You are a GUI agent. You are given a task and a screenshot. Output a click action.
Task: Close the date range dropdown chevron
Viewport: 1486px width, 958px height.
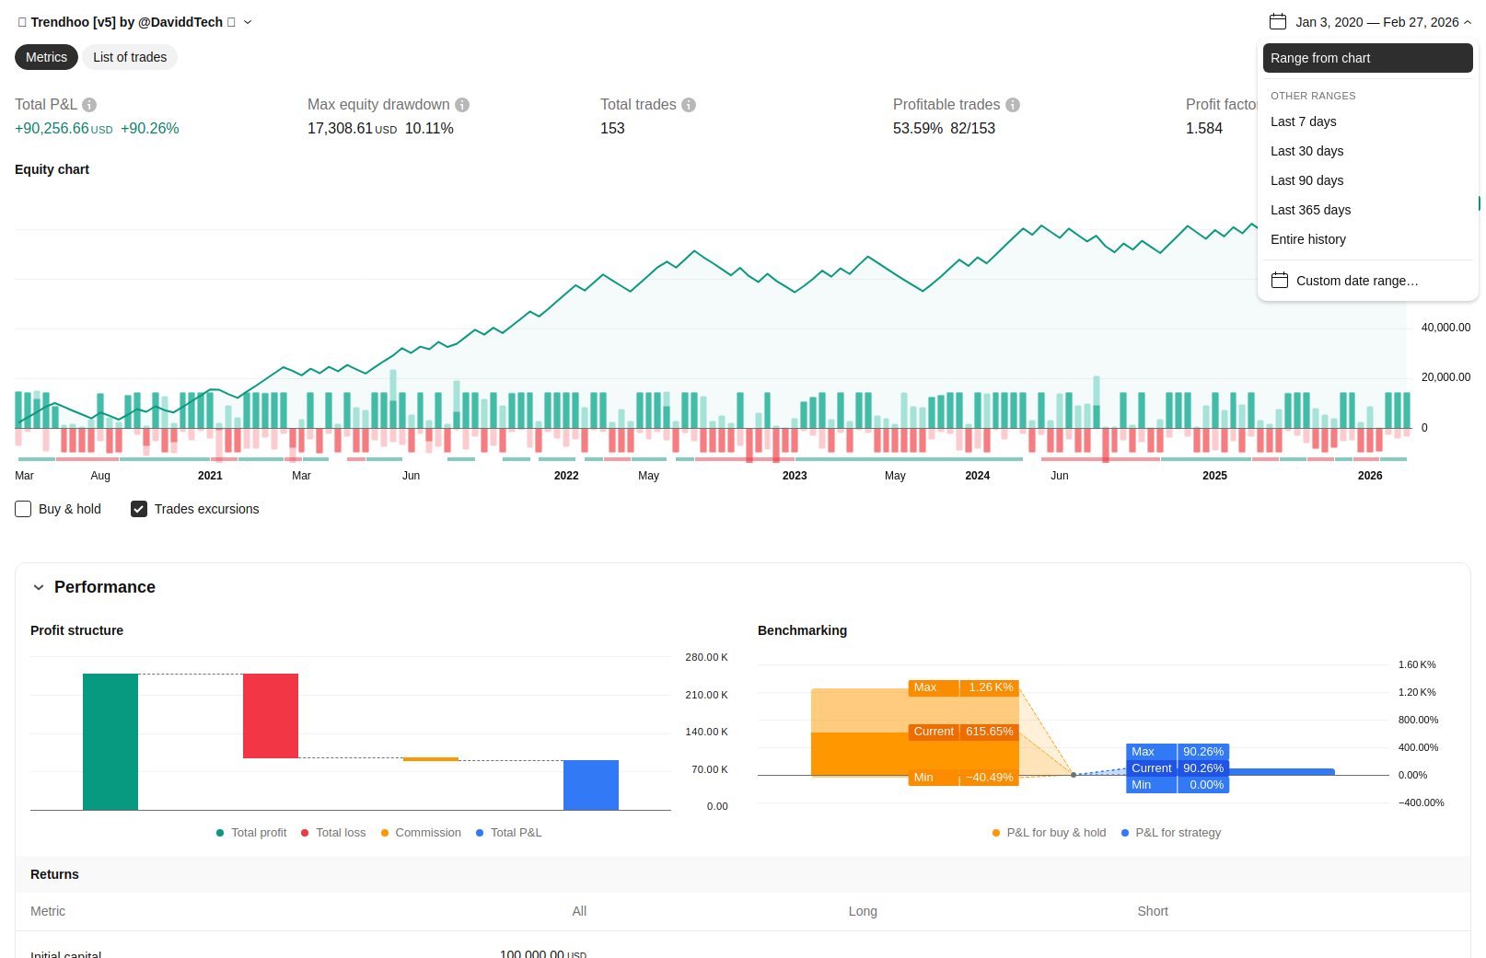point(1468,22)
